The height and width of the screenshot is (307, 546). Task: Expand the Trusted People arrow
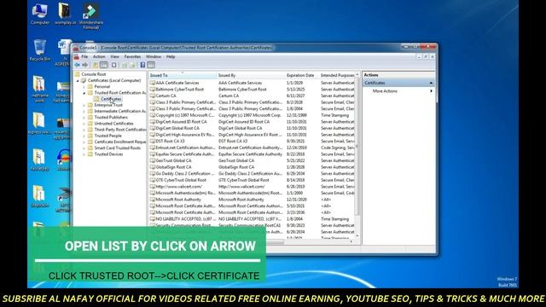pyautogui.click(x=84, y=136)
